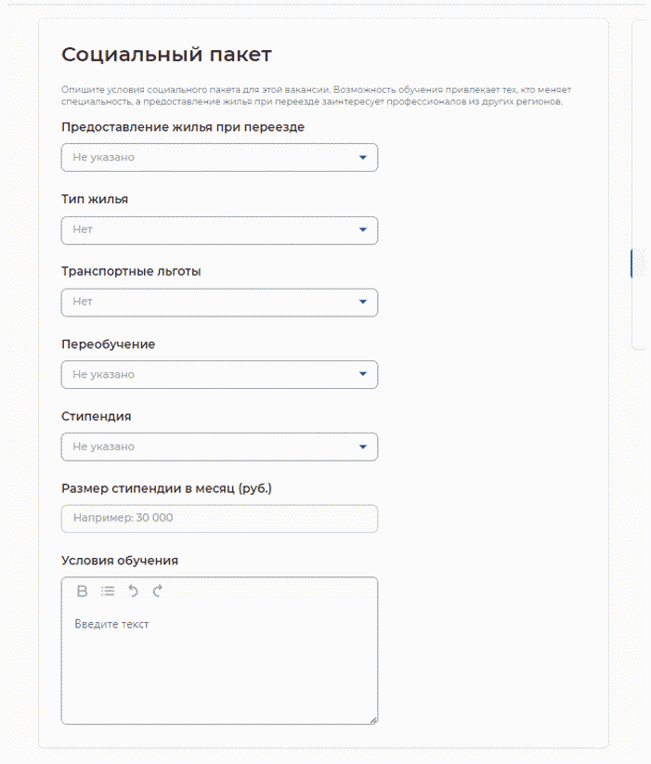
Task: Click into the Введите текст editor area
Action: coord(219,659)
